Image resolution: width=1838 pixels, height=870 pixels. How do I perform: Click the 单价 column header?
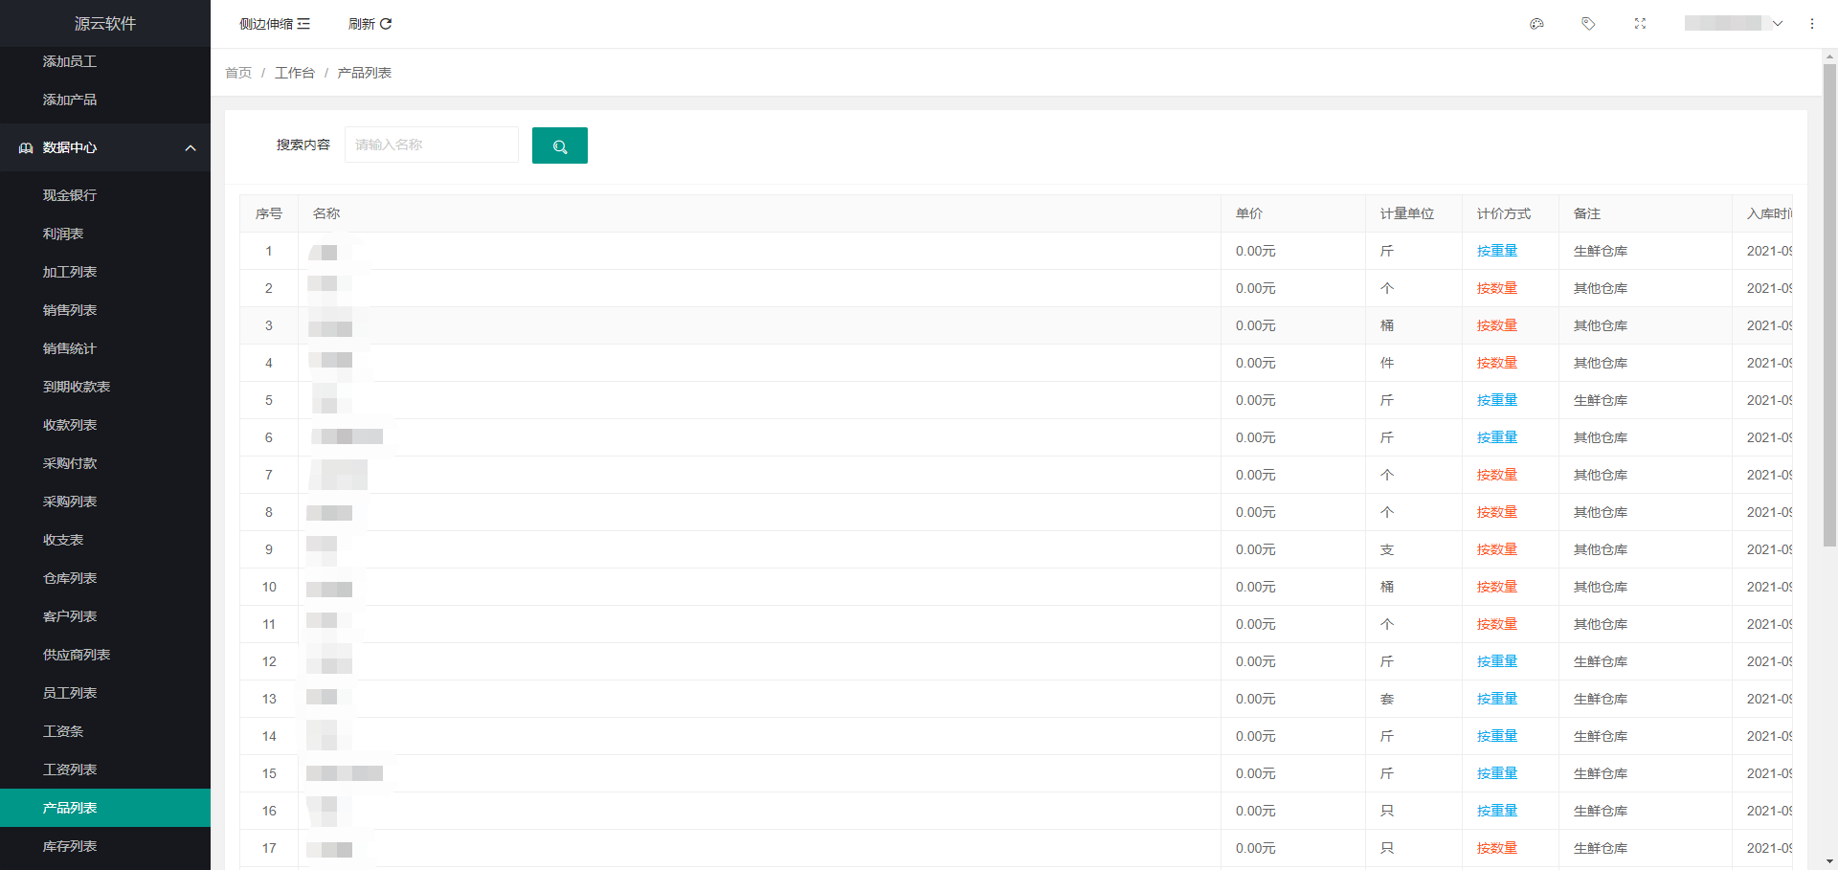coord(1248,213)
